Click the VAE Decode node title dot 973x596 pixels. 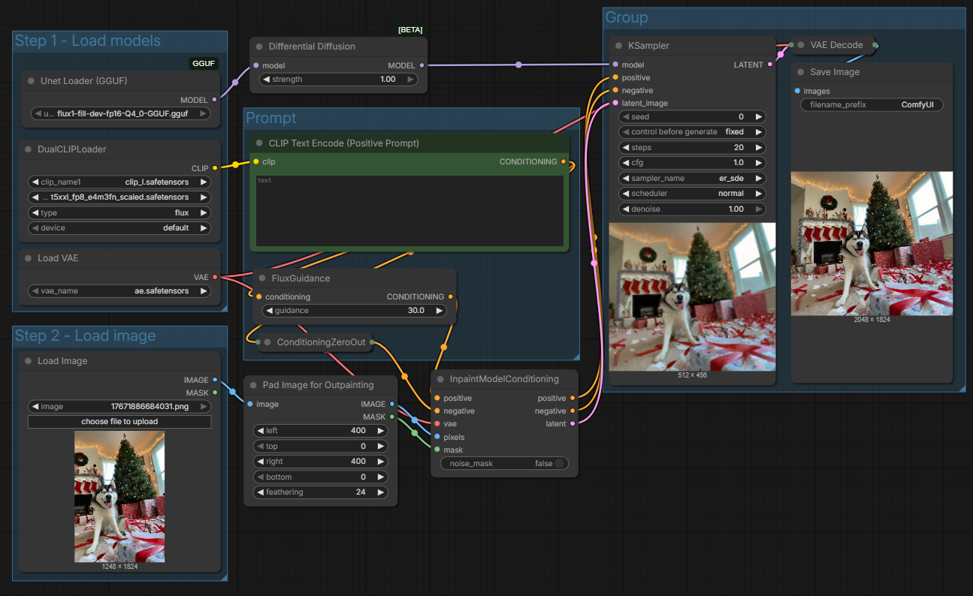[x=801, y=45]
